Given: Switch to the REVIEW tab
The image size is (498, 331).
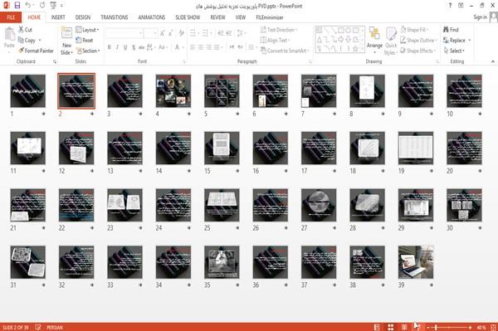Looking at the screenshot, I should tap(217, 17).
